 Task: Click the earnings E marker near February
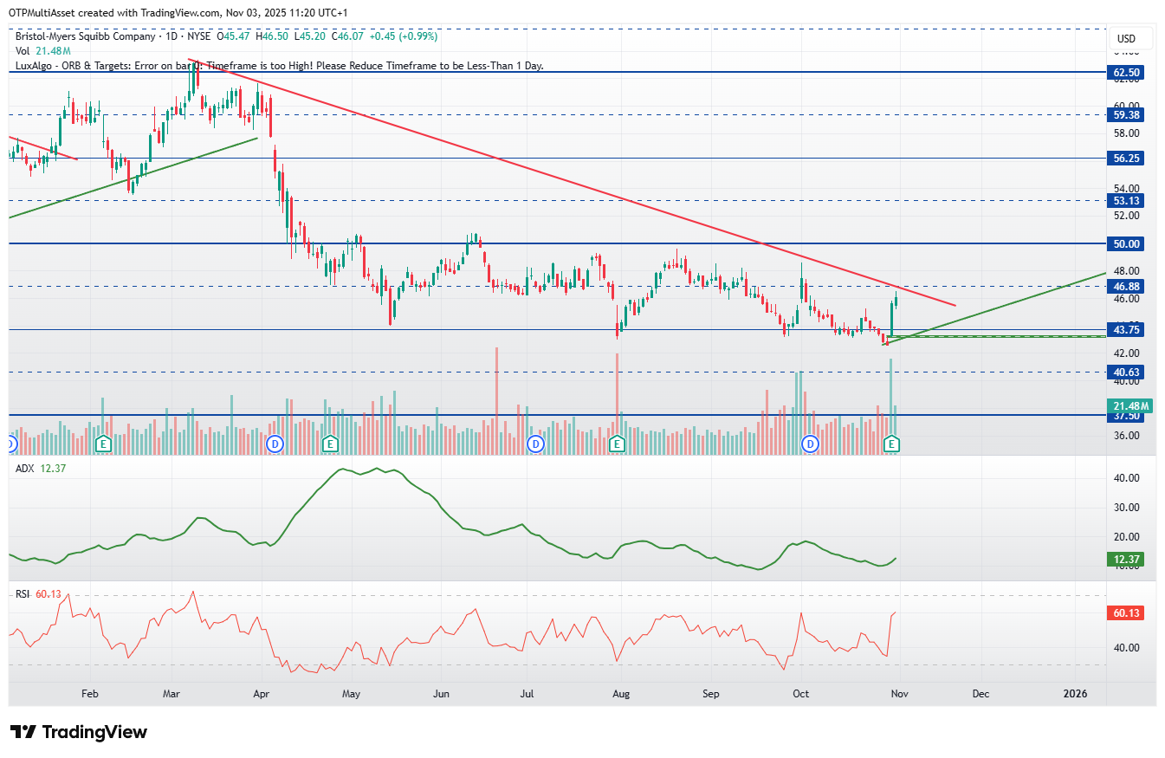tap(104, 444)
